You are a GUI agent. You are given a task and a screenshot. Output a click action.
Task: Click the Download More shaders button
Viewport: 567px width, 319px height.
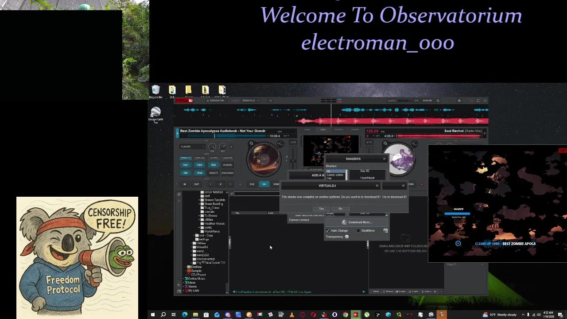[x=357, y=222]
